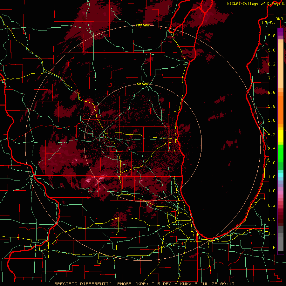Viewport: 286px width, 286px height.
Task: Click the 4.2 legend value
Action: 272,134
